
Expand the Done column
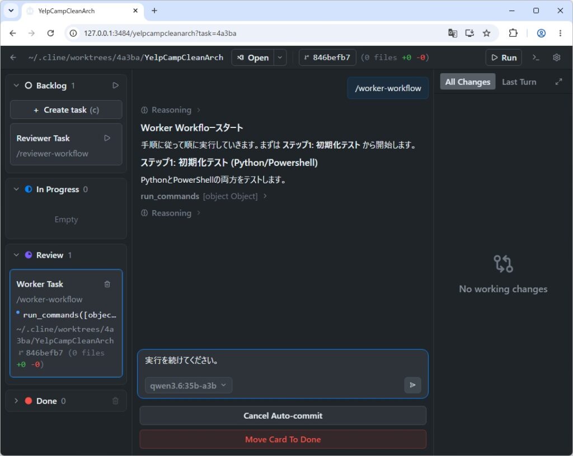16,401
